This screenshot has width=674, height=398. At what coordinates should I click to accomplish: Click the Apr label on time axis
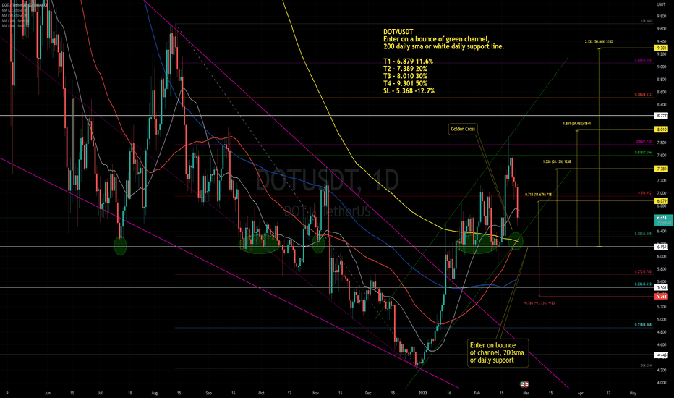[580, 393]
